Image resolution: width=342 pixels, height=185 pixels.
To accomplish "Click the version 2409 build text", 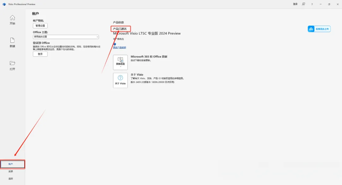I will point(152,82).
